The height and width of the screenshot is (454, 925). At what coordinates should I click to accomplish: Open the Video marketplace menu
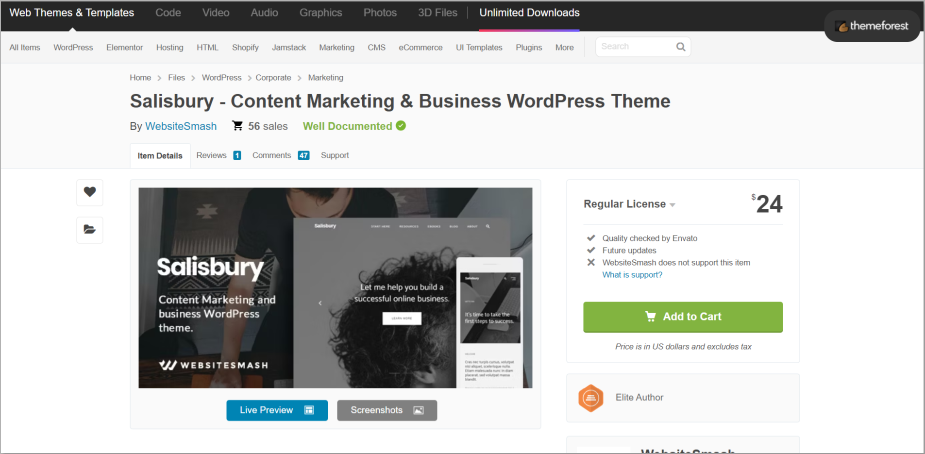pyautogui.click(x=216, y=13)
